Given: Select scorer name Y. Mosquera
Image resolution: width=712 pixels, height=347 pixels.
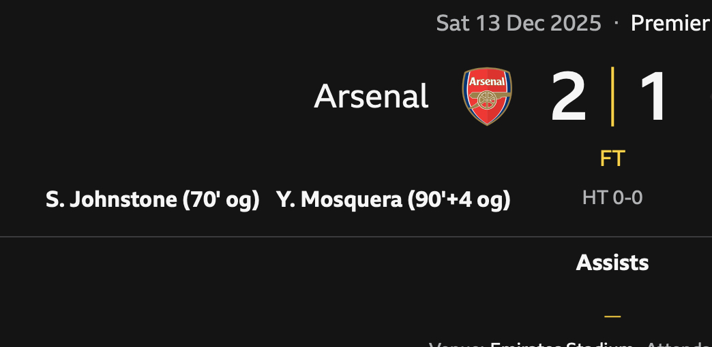Looking at the screenshot, I should 339,199.
